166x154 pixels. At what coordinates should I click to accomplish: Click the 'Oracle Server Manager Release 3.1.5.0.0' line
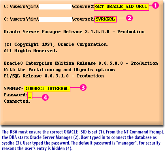(x=74, y=32)
